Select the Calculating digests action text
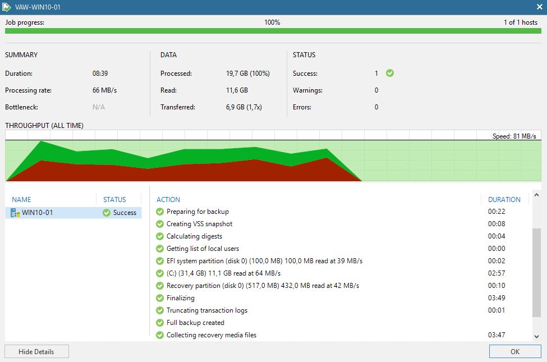Image resolution: width=547 pixels, height=362 pixels. [x=194, y=236]
